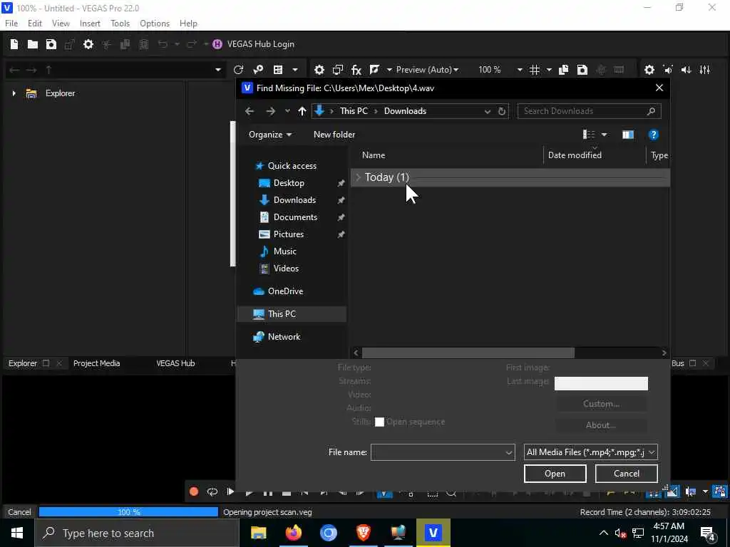Click This PC in the address breadcrumb
The height and width of the screenshot is (547, 730).
354,111
